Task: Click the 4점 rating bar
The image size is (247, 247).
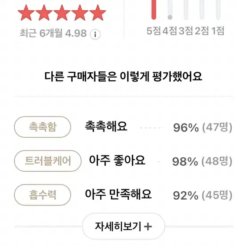Action: point(170,10)
